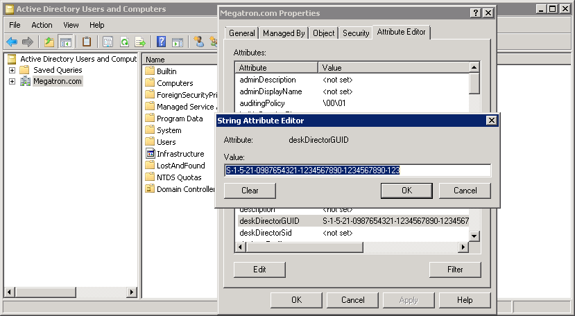Screen dimensions: 575x316
Task: Click the Properties icon in toolbar
Action: pyautogui.click(x=108, y=42)
